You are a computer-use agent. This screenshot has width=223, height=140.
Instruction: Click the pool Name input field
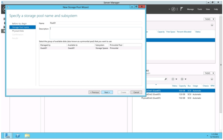pyautogui.click(x=96, y=23)
